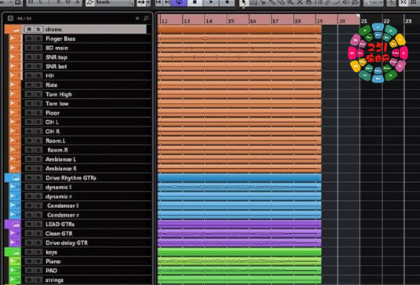Click the 44 / 44 track count

point(24,19)
